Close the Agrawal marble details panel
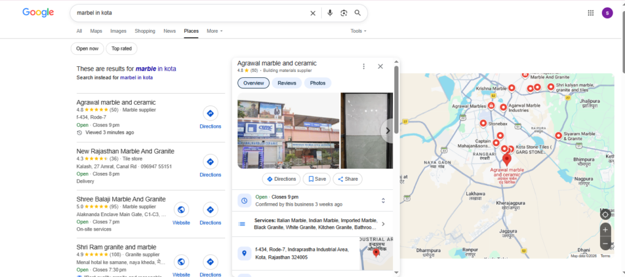Viewport: 625px width, 277px height. tap(380, 66)
